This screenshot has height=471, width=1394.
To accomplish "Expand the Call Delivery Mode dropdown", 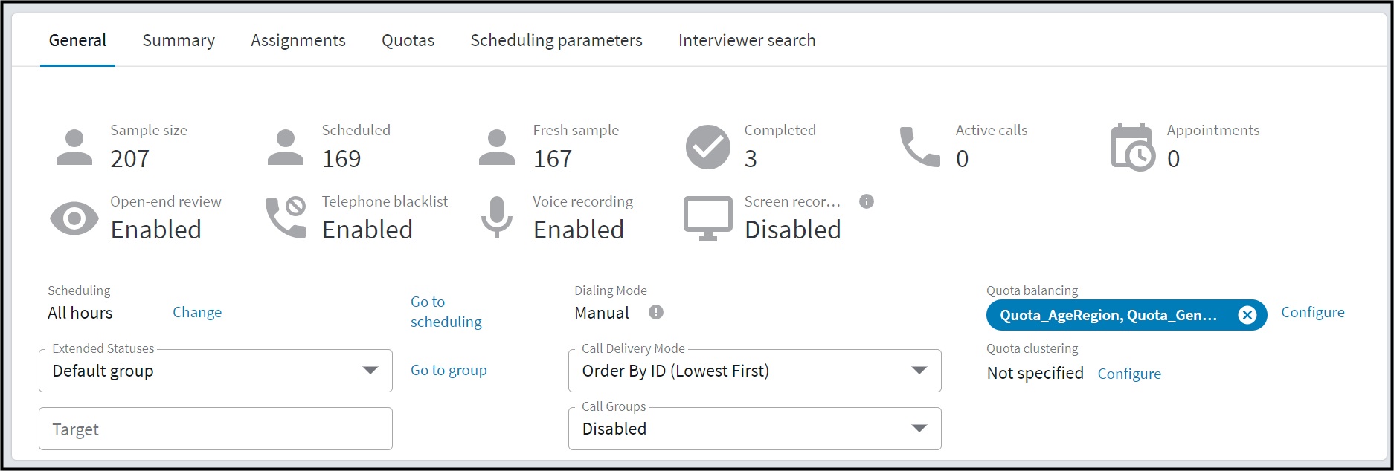I will 755,371.
